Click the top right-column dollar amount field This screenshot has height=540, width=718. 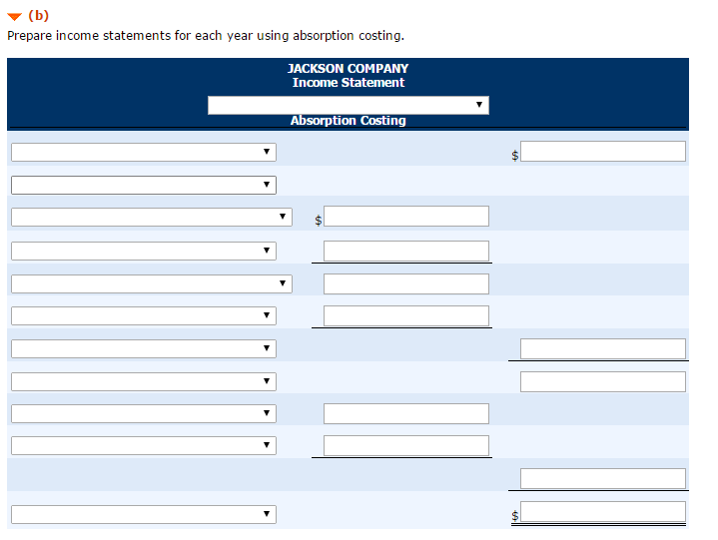pos(602,152)
